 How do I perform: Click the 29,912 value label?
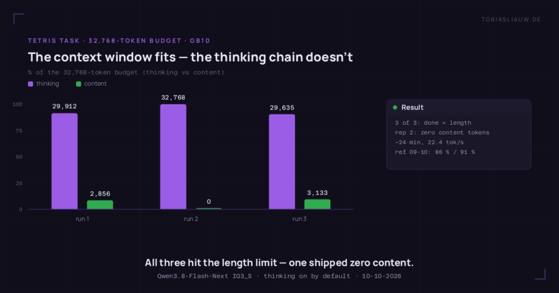(64, 106)
